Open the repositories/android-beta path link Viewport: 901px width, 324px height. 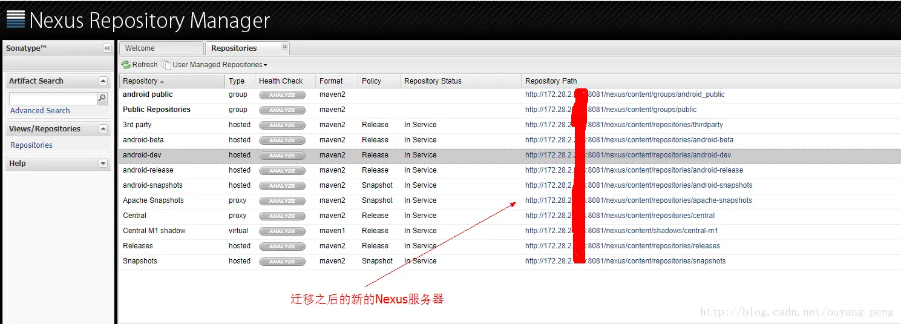[629, 140]
